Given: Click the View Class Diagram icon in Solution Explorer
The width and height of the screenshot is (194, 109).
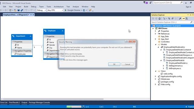Looking at the screenshot, I should [x=187, y=18].
